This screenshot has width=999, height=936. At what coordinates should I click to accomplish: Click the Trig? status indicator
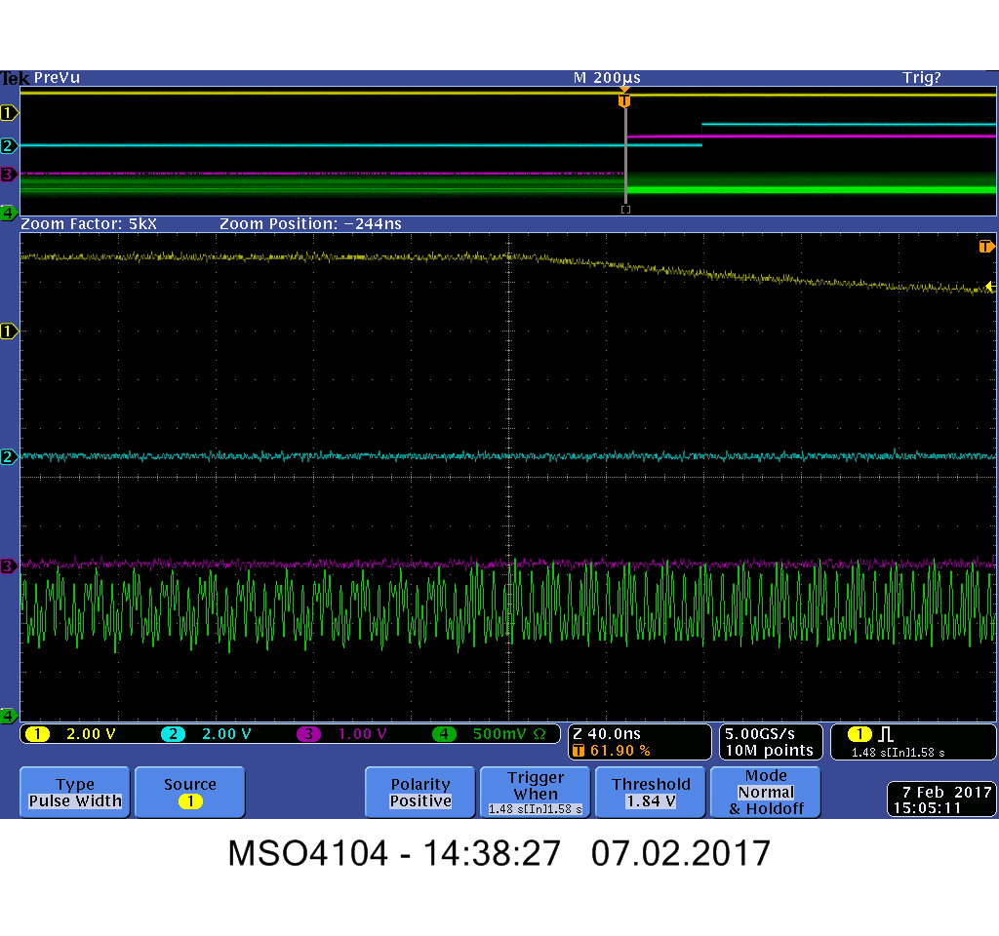(921, 78)
